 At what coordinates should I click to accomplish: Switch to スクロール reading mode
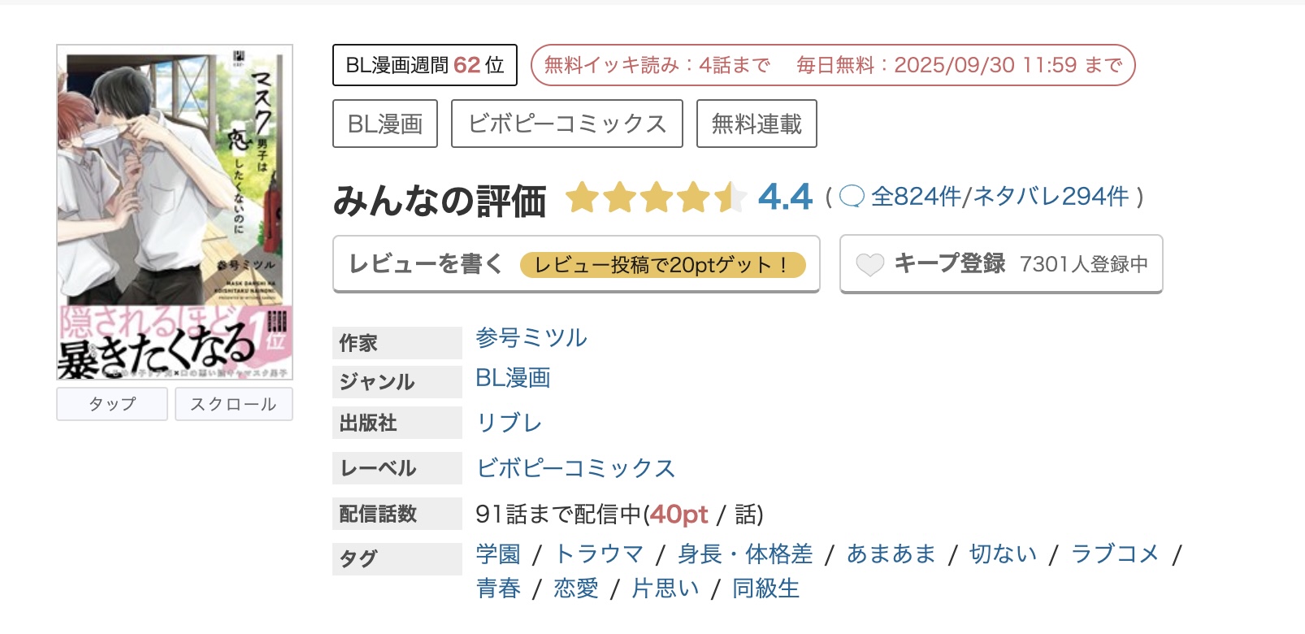pos(234,403)
